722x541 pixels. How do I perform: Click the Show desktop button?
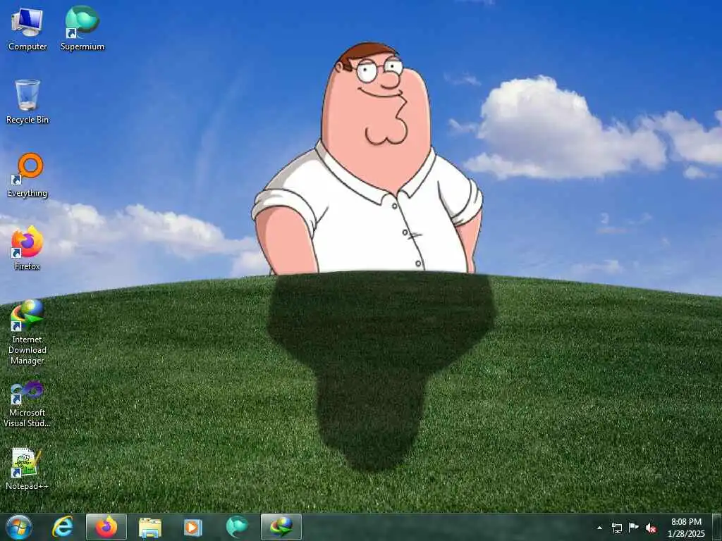[x=717, y=527]
